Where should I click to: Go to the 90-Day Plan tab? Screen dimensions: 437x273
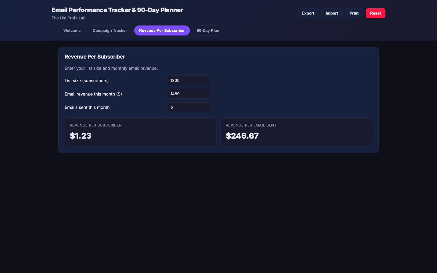pos(208,31)
